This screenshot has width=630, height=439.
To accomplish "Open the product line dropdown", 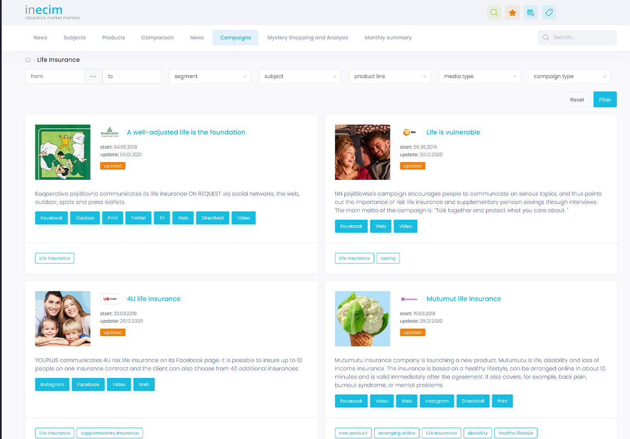I will point(390,76).
